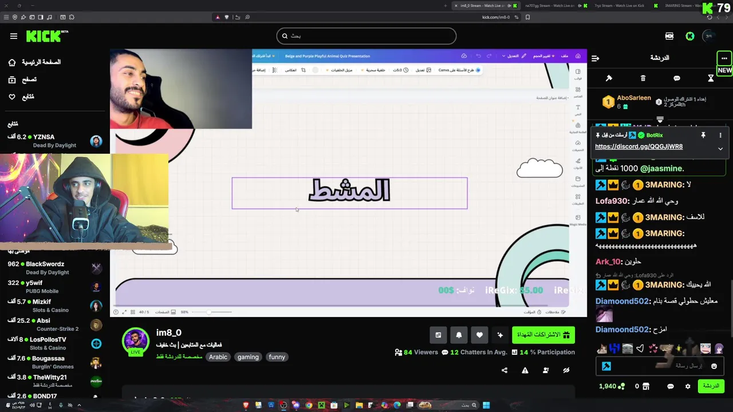Click the 1,940 channel points balance
Screen dimensions: 733x412
pyautogui.click(x=612, y=386)
